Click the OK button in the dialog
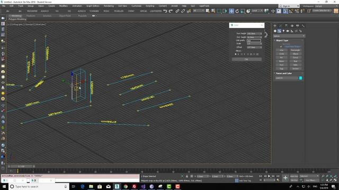Screen dimensions: 339x190 (247, 59)
